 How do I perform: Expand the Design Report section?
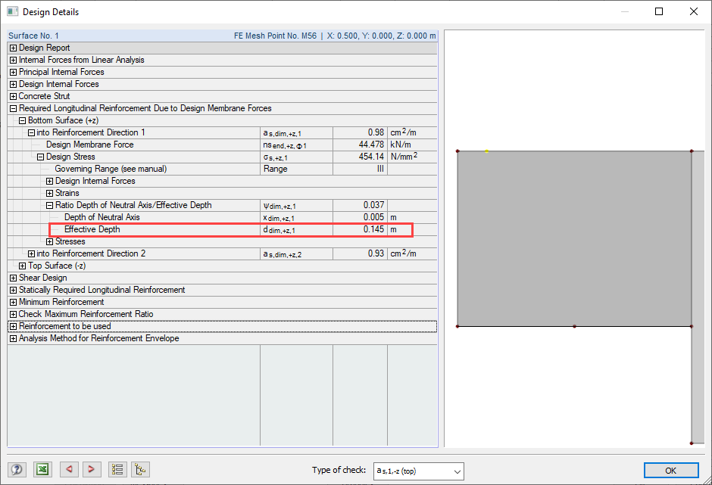point(13,48)
